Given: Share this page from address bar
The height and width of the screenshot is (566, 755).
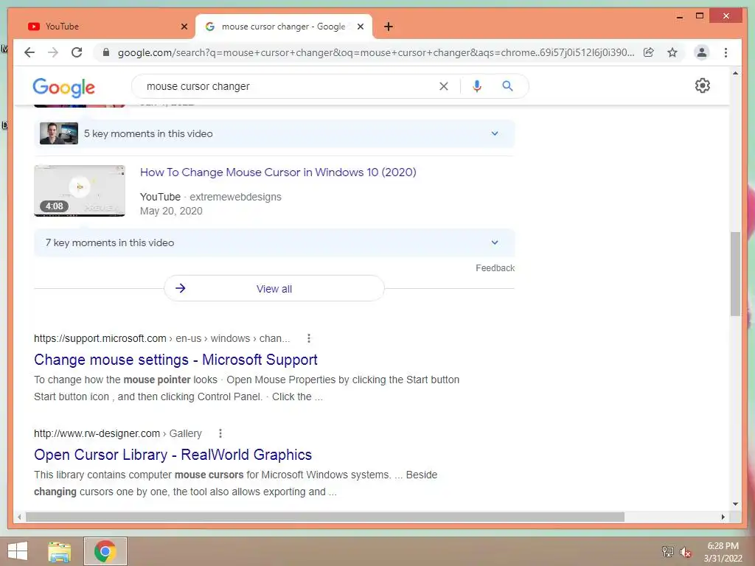Looking at the screenshot, I should click(649, 52).
